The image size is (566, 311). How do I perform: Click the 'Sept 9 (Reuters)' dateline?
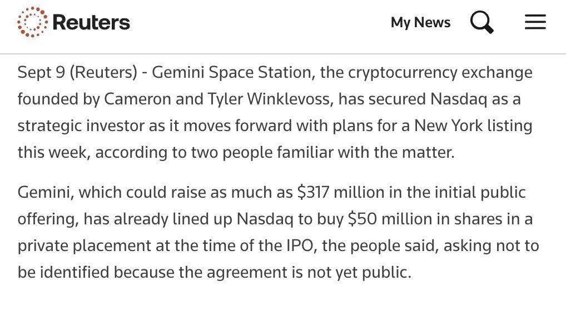tap(77, 72)
